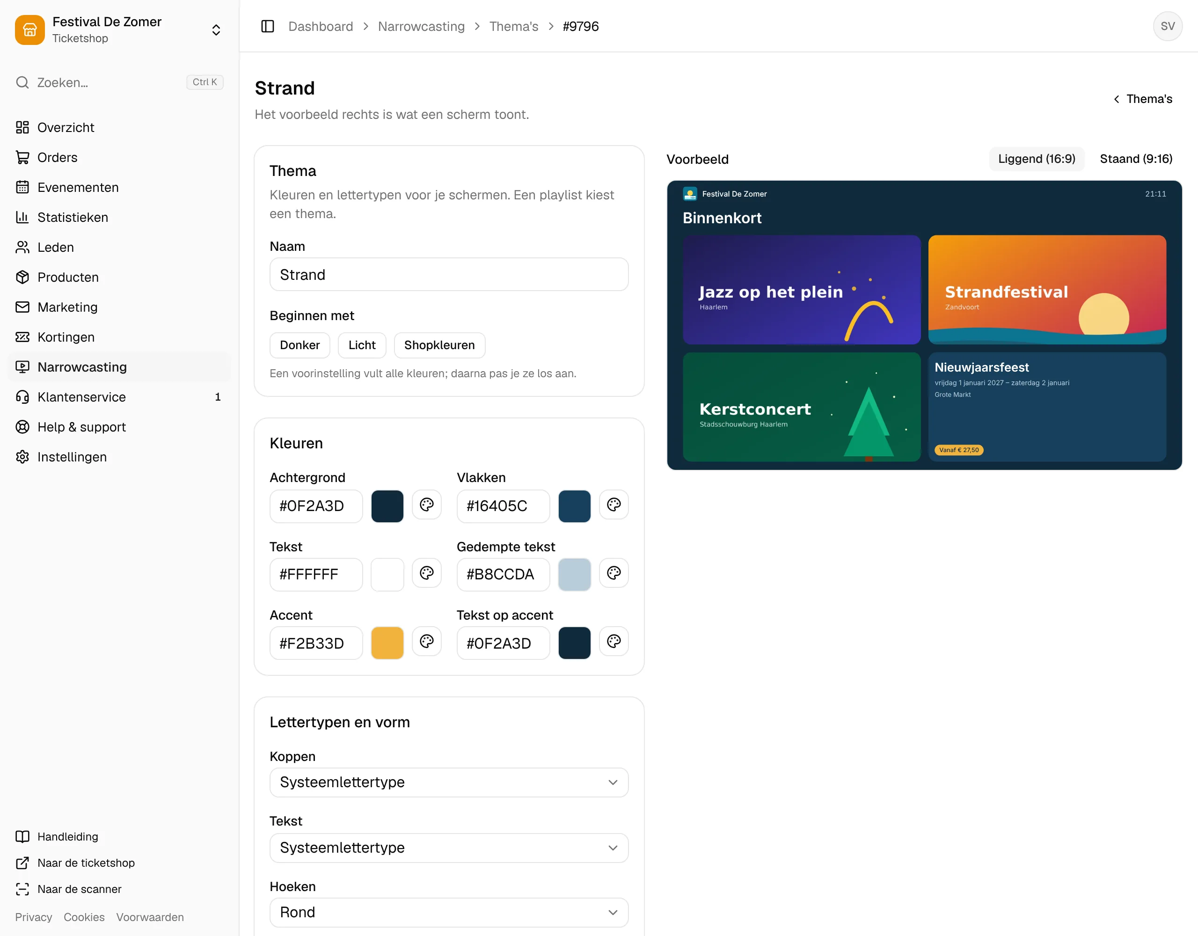Go back to Thema's list
The height and width of the screenshot is (936, 1198).
pyautogui.click(x=1143, y=99)
